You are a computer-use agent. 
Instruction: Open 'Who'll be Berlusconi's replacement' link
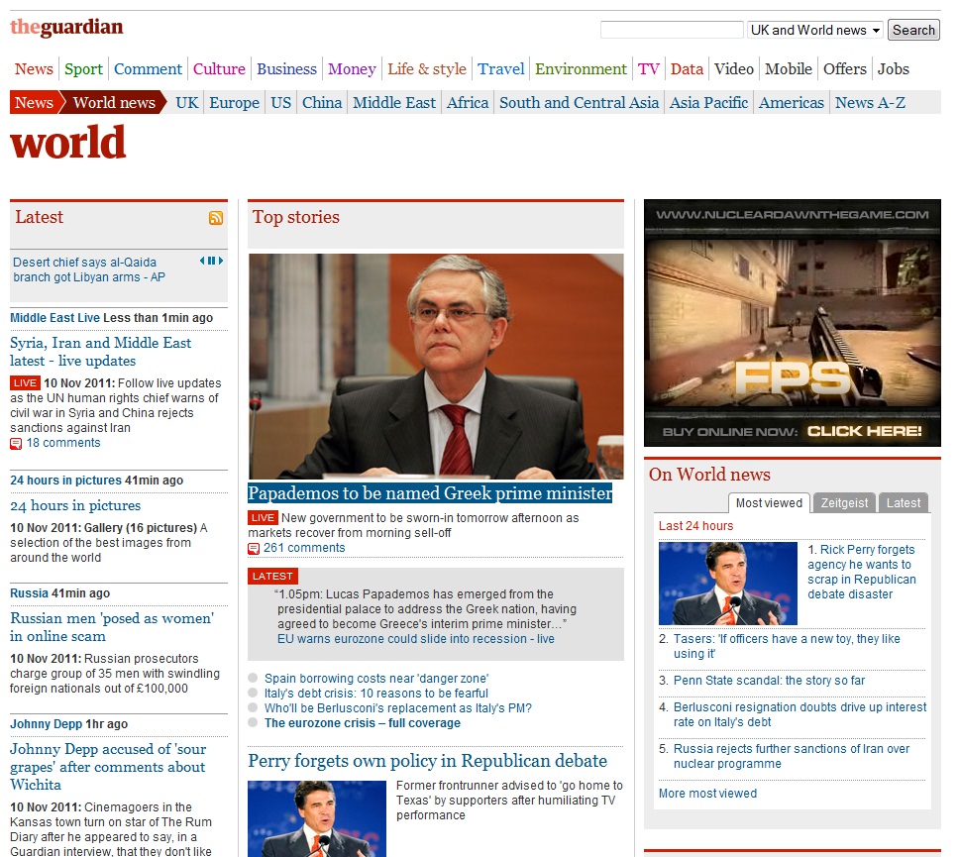pos(398,708)
